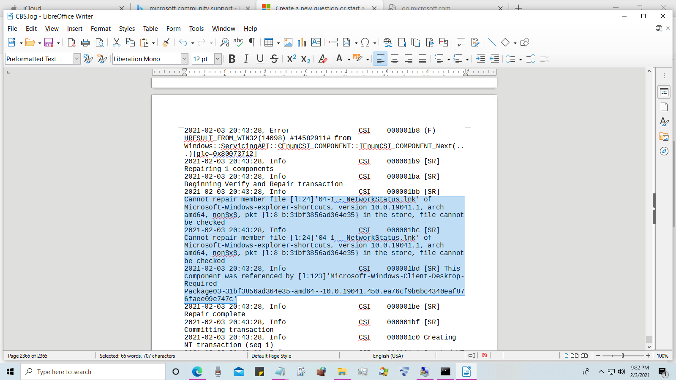This screenshot has width=676, height=380.
Task: Click the Export as PDF icon
Action: (71, 42)
